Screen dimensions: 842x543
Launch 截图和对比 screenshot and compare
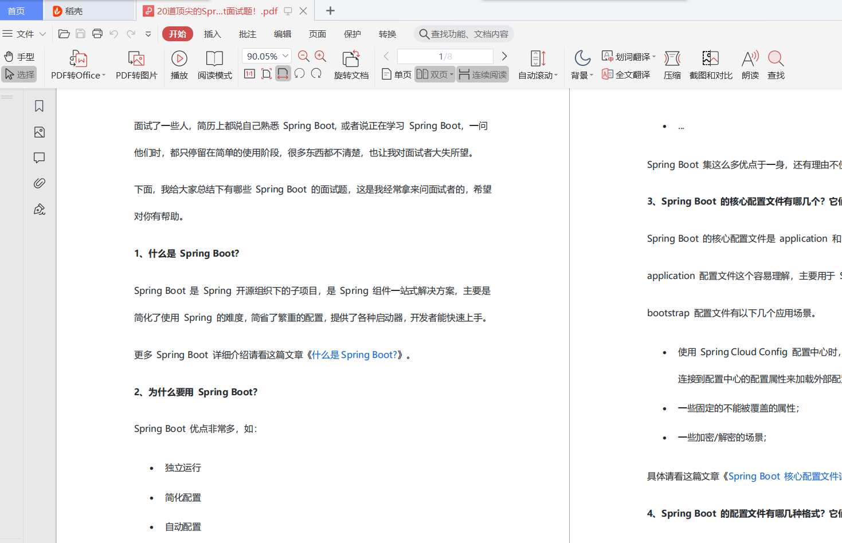pyautogui.click(x=710, y=64)
